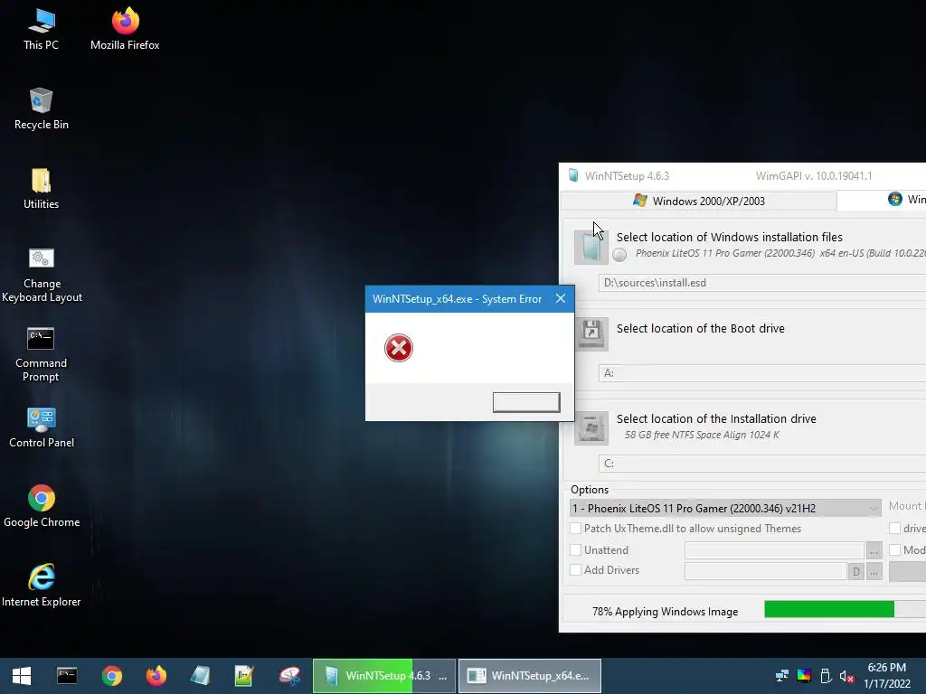Image resolution: width=926 pixels, height=694 pixels.
Task: Toggle the drive checkbox under Mount
Action: [x=895, y=528]
